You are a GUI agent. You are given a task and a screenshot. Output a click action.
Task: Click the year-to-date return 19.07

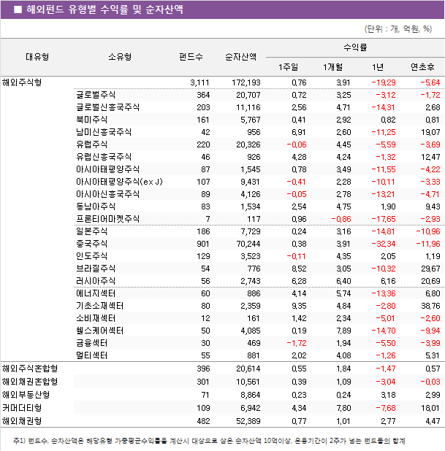(430, 132)
